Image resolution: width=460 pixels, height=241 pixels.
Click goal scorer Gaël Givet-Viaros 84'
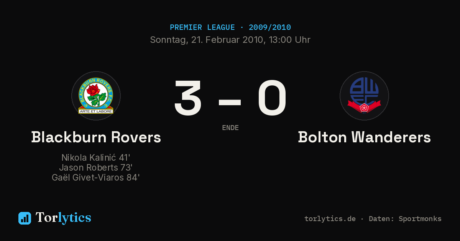[96, 177]
